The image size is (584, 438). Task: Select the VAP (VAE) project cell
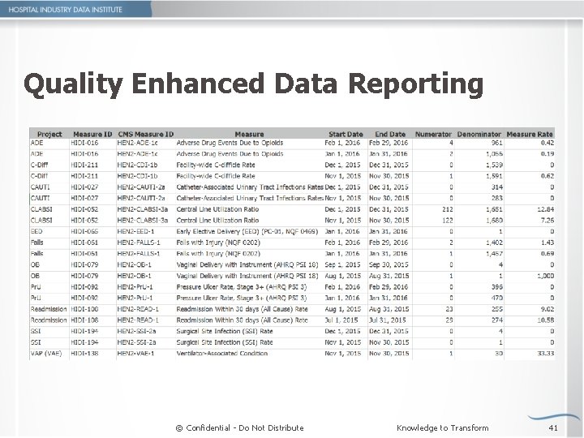coord(46,353)
